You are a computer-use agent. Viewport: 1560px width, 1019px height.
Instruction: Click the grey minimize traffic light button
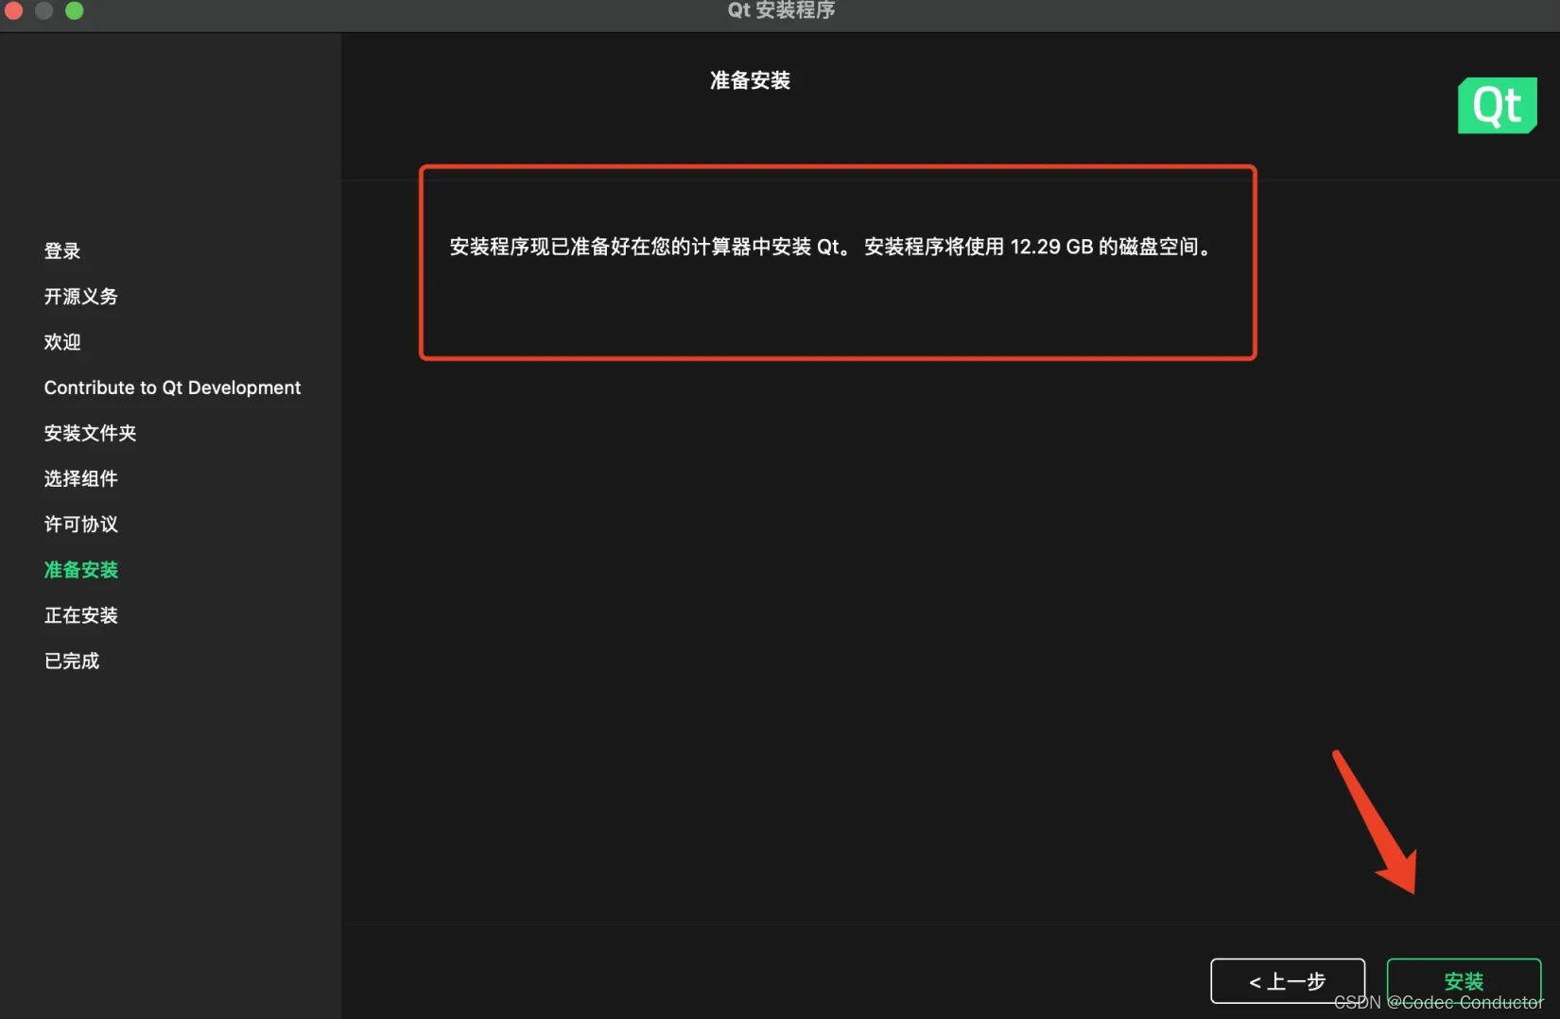pyautogui.click(x=43, y=10)
